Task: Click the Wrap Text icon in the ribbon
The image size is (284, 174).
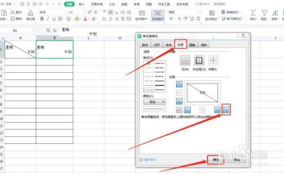Action: [x=158, y=13]
